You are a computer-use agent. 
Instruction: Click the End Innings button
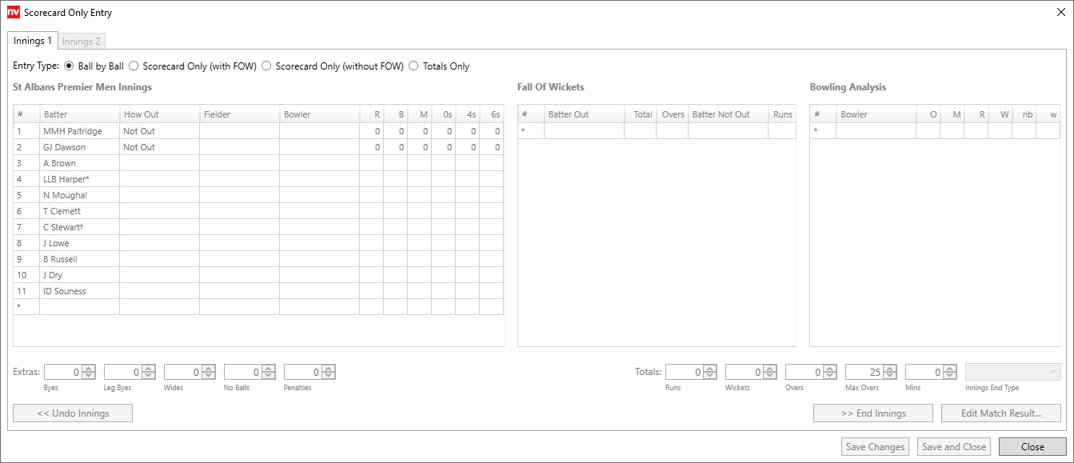pos(872,413)
